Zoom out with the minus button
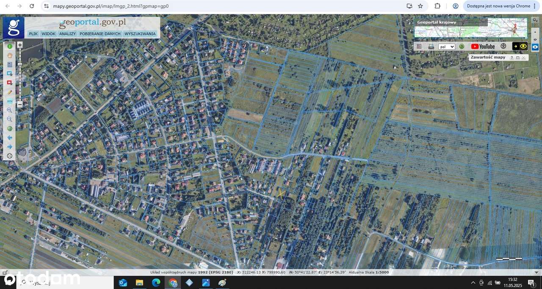Screen dimensions: 542x289 pyautogui.click(x=20, y=104)
